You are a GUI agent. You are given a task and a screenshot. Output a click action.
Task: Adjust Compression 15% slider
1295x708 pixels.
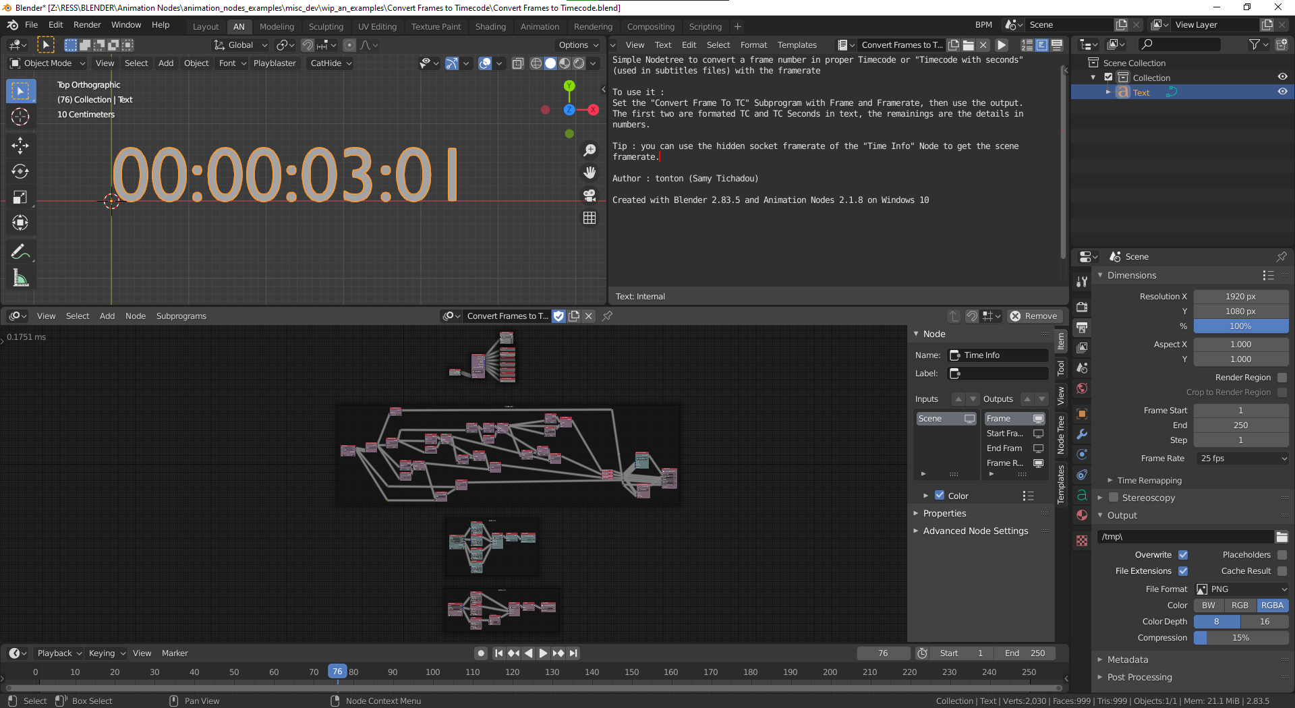pyautogui.click(x=1242, y=638)
